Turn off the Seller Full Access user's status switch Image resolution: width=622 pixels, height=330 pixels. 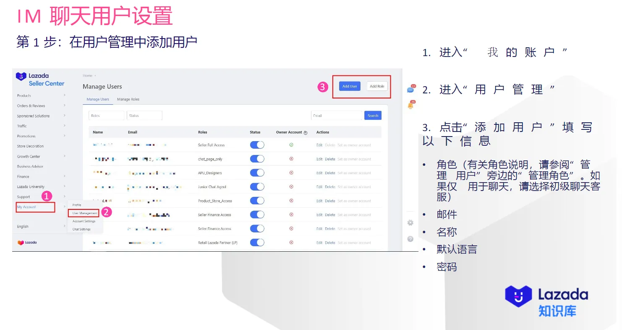[257, 144]
